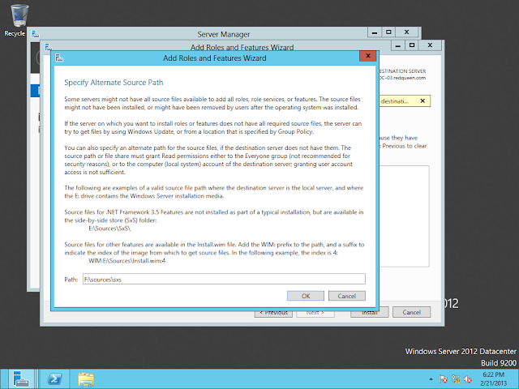The height and width of the screenshot is (389, 519).
Task: Dismiss the yellow destination notification
Action: (422, 100)
